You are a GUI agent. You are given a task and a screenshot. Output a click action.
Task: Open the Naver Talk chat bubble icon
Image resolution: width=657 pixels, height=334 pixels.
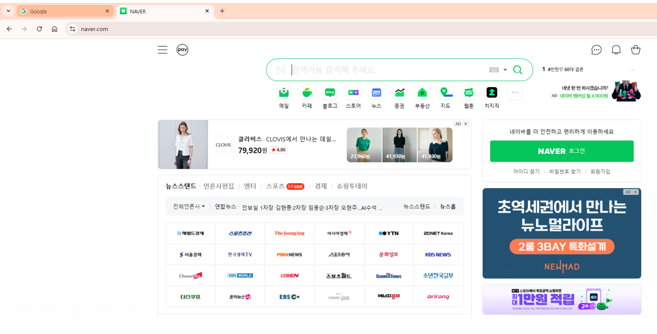[596, 50]
